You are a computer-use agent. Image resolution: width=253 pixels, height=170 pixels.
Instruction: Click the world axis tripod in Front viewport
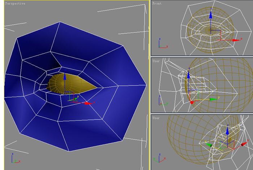point(163,43)
